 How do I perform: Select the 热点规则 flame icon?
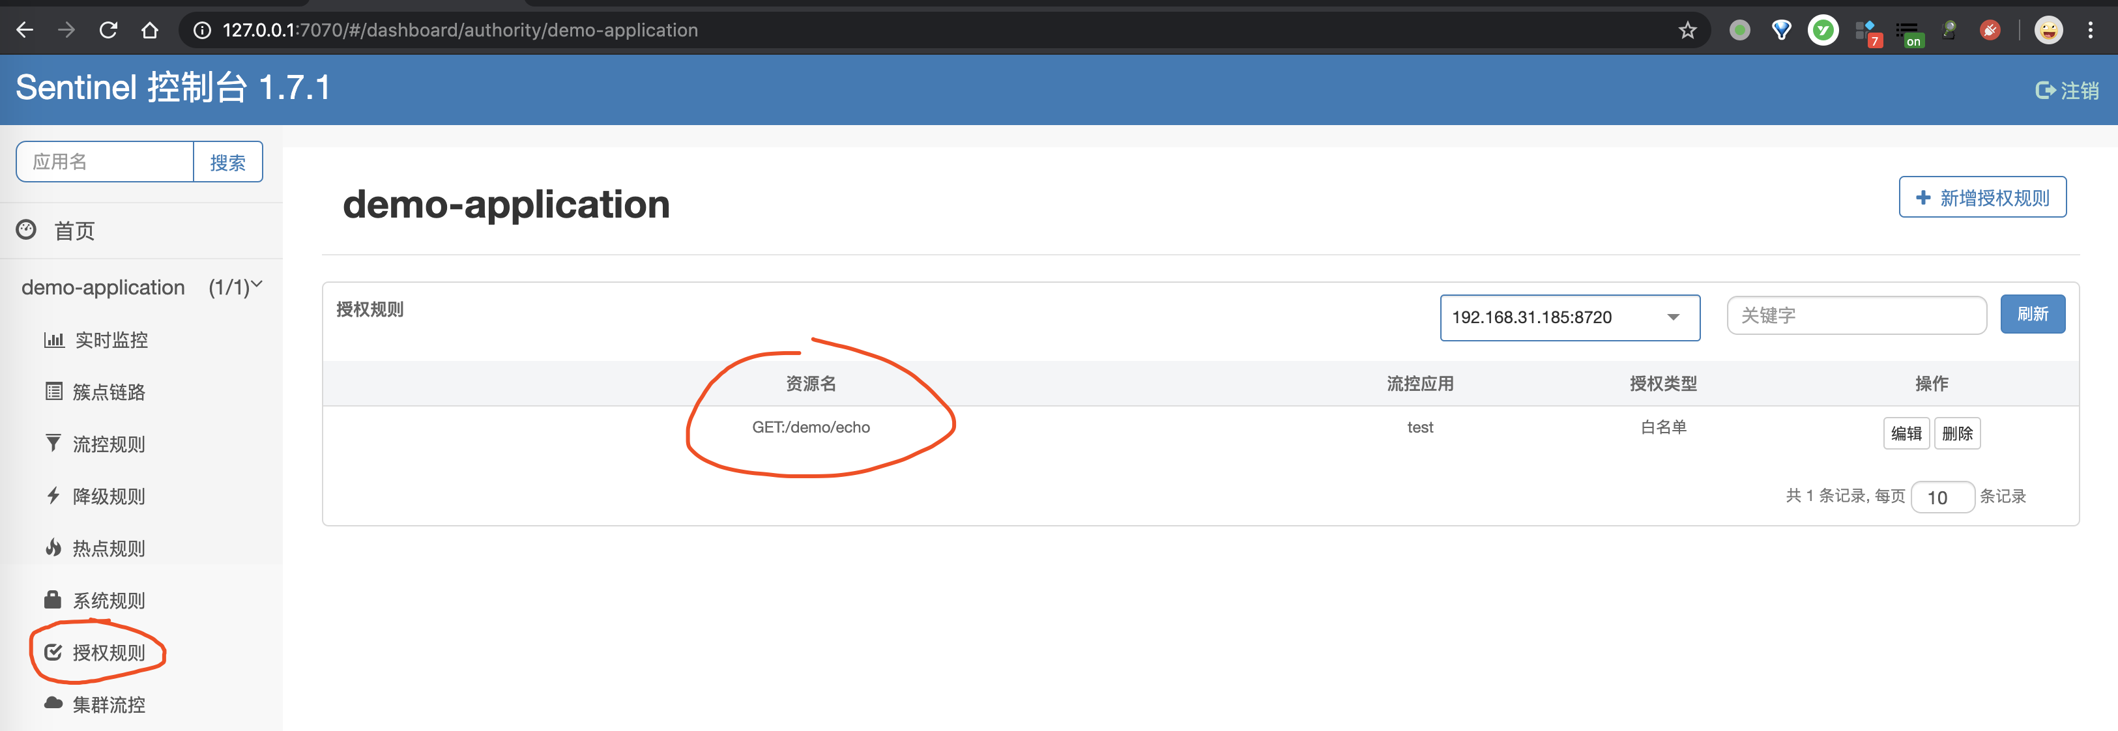point(53,548)
